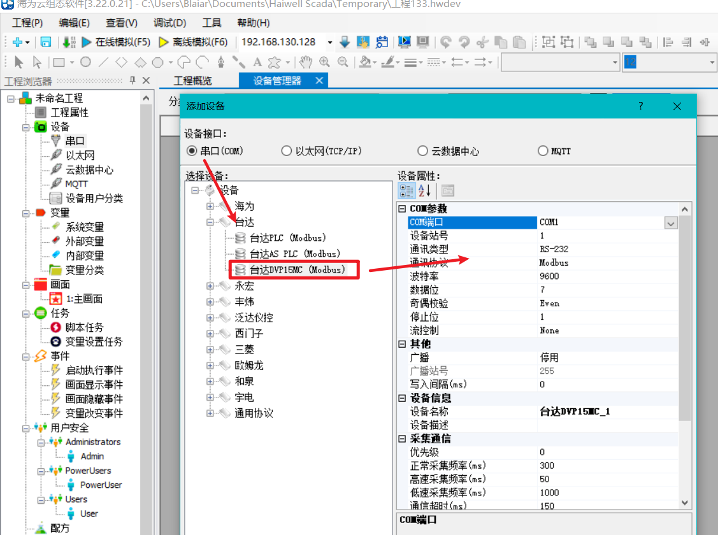Expand the 欧姆龙 device node

pos(210,366)
